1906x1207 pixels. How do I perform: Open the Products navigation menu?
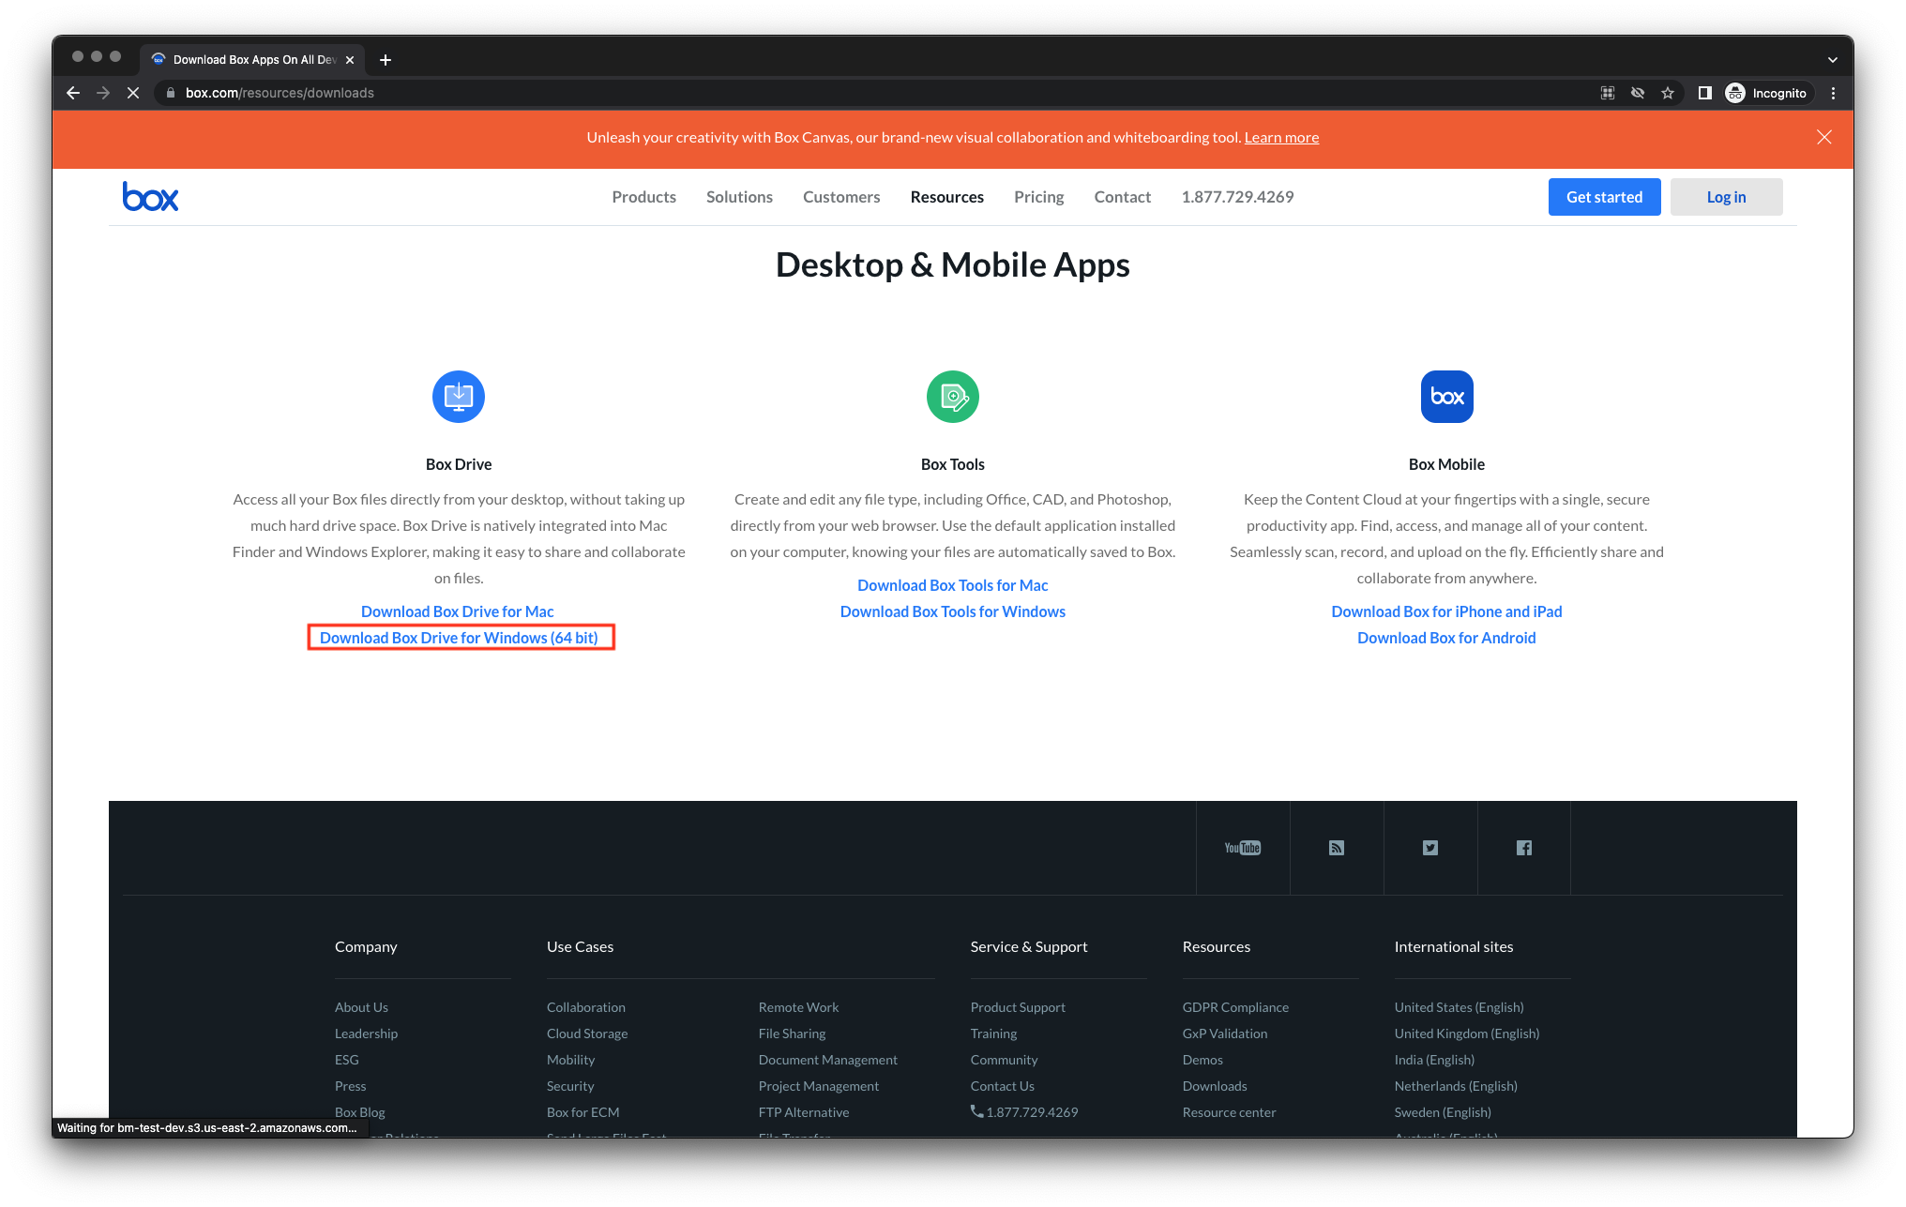click(643, 197)
